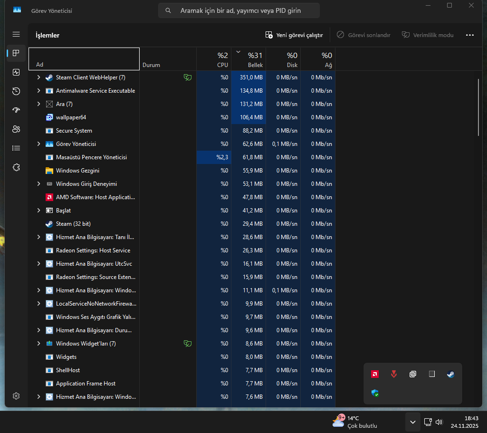487x433 pixels.
Task: Open App history page icon
Action: click(16, 91)
